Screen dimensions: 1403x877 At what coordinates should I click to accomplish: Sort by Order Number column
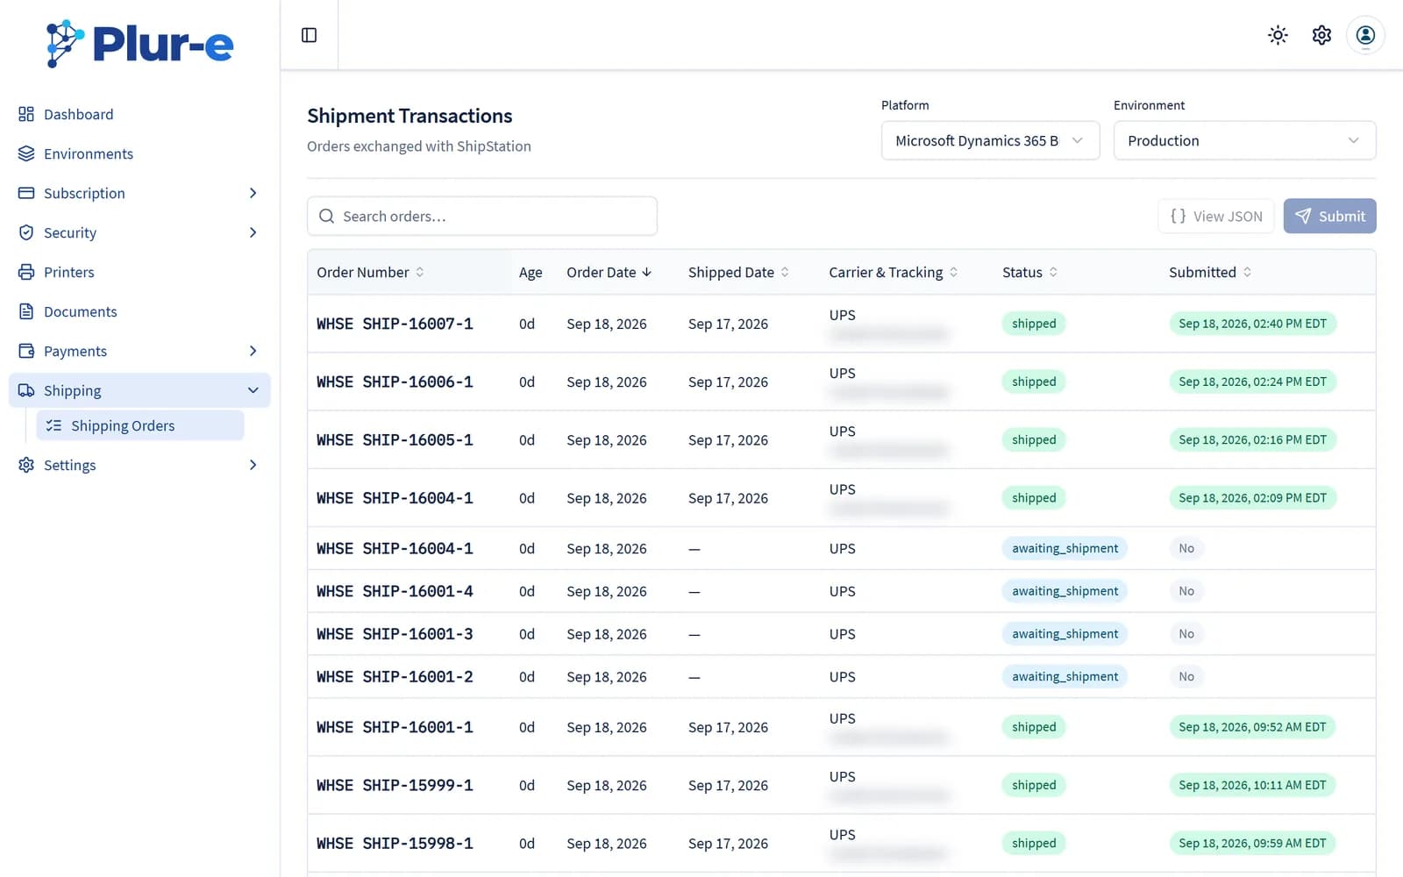(x=370, y=272)
